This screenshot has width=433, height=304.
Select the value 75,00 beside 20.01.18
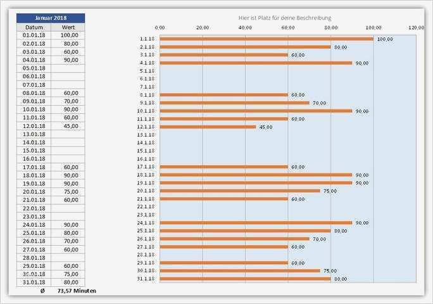[x=68, y=192]
